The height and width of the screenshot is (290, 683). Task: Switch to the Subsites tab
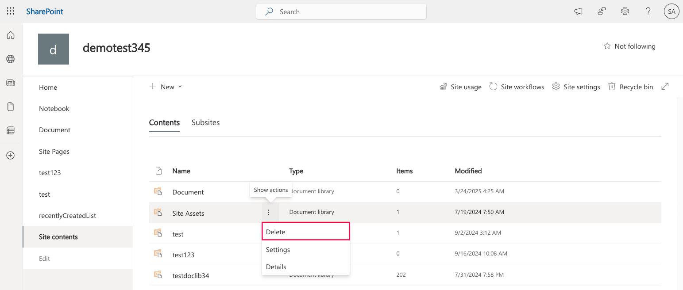[x=205, y=122]
